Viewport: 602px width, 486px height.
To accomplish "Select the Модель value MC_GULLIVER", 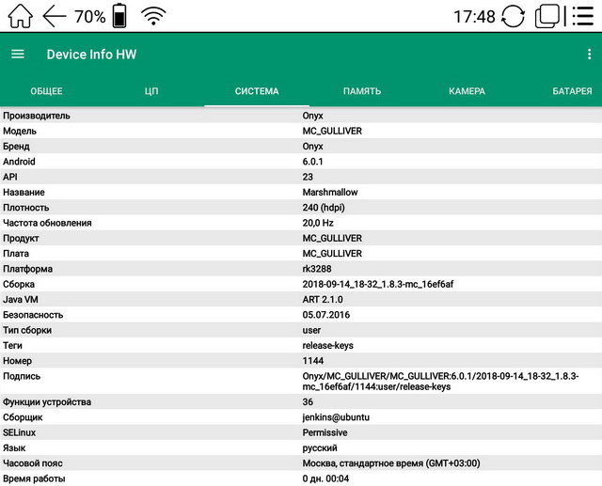I will (x=332, y=131).
